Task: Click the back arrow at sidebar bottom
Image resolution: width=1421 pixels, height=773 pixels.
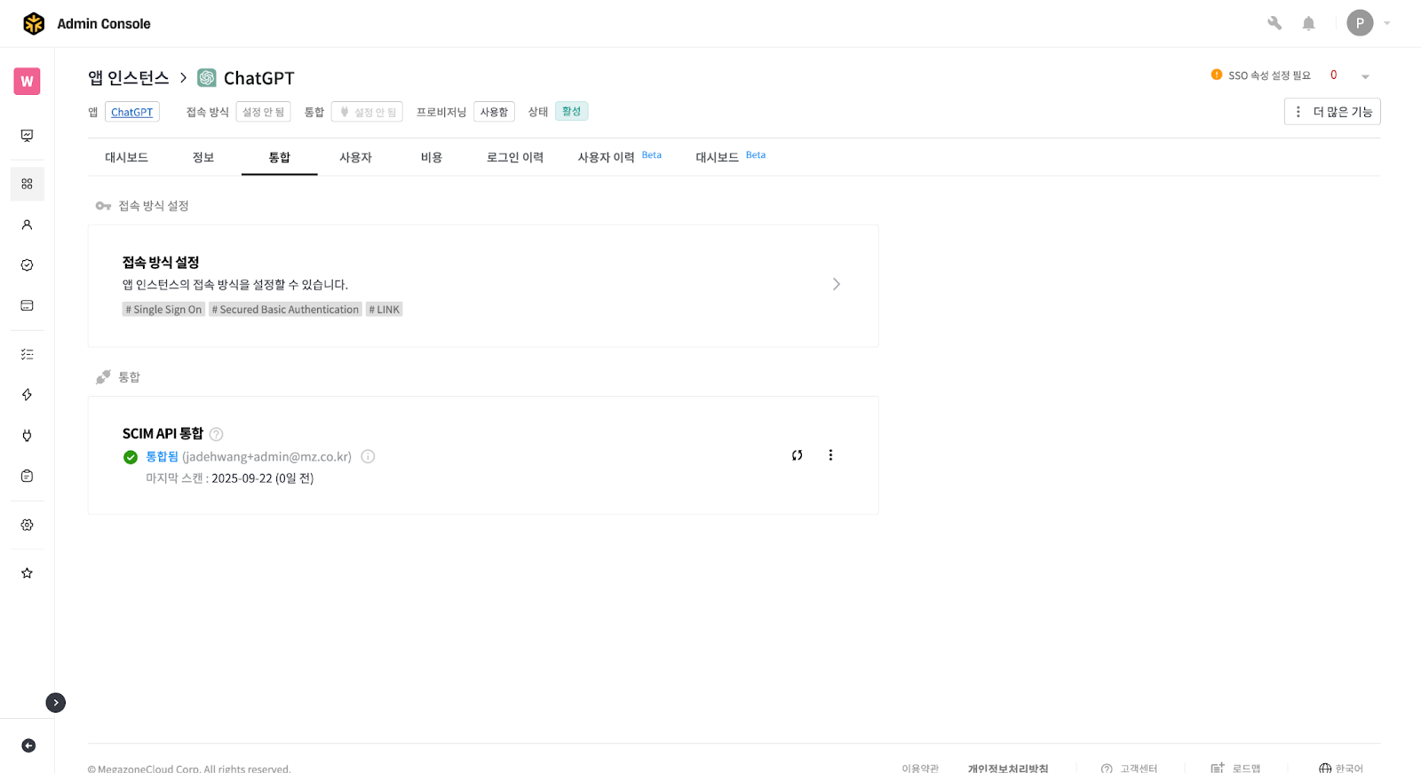Action: pyautogui.click(x=28, y=745)
